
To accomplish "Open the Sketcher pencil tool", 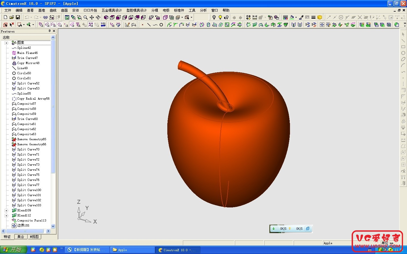I will 127,25.
